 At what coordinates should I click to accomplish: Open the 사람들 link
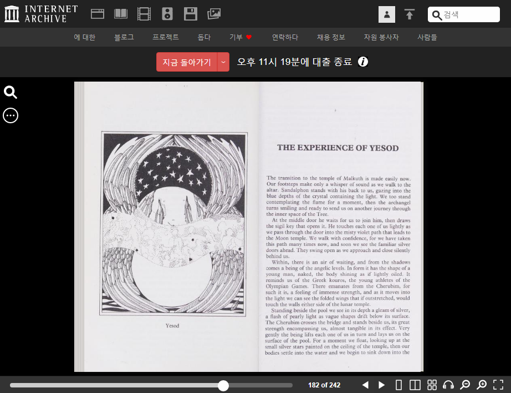pyautogui.click(x=427, y=37)
